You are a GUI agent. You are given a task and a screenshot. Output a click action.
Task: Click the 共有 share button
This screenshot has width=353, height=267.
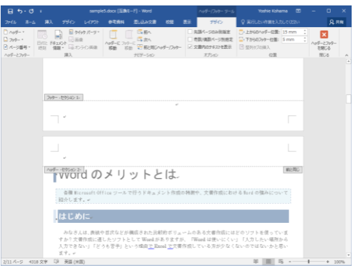(x=336, y=22)
